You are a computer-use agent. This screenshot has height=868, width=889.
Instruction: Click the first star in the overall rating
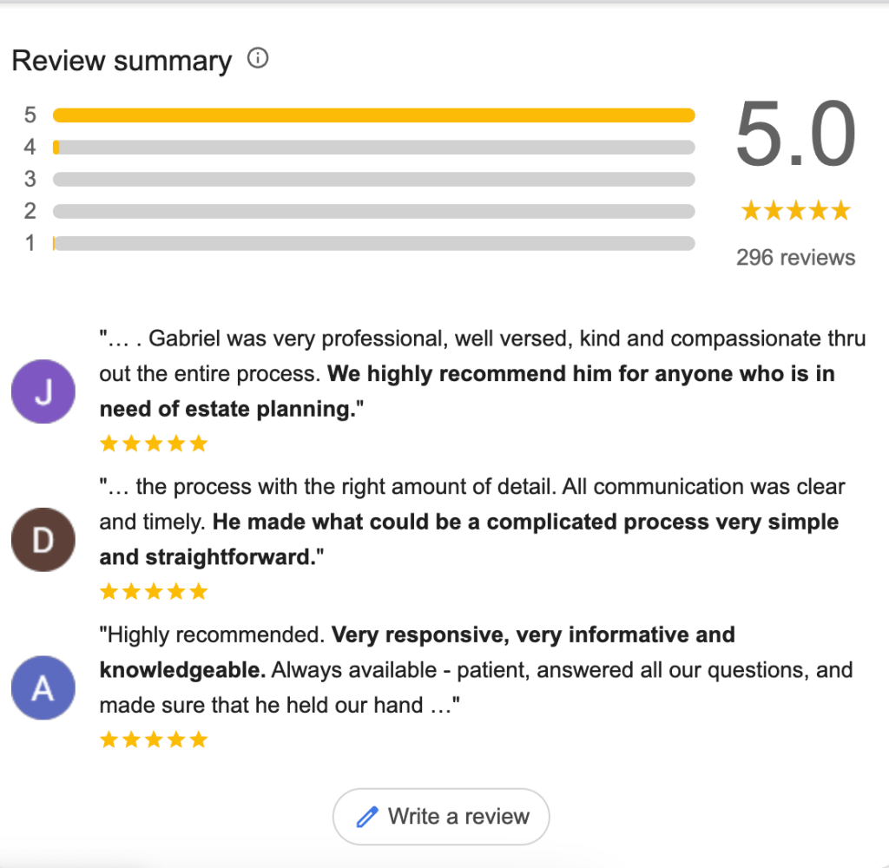748,209
